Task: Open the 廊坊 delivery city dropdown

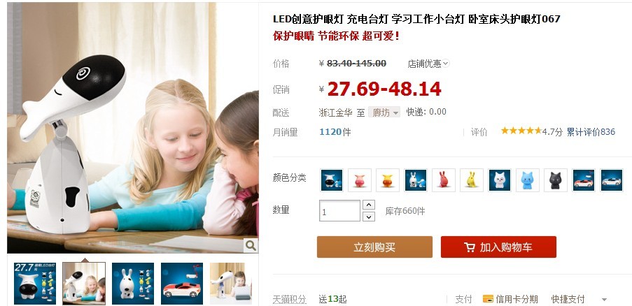Action: coord(384,112)
